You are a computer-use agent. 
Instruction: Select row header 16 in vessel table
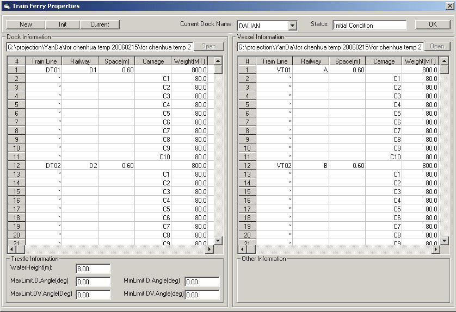[247, 201]
